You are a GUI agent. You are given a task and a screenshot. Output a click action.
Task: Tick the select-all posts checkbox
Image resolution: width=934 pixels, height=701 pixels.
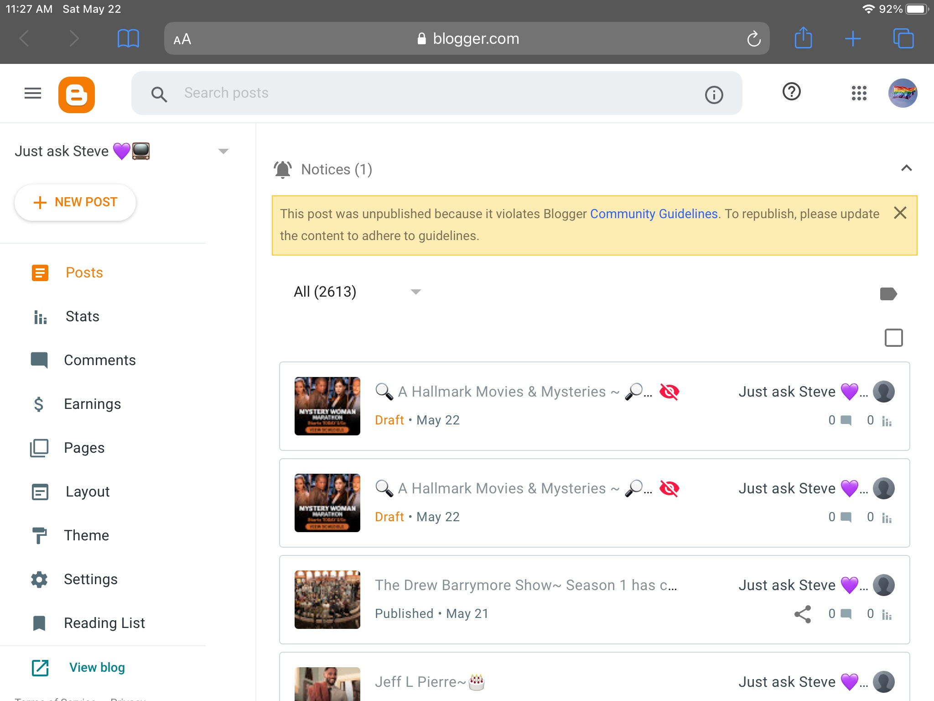tap(893, 338)
